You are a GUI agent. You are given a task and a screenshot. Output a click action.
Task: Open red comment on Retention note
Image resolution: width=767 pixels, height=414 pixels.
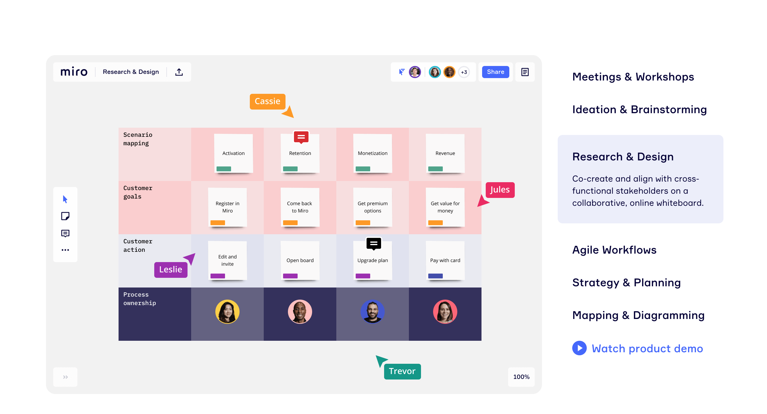301,137
